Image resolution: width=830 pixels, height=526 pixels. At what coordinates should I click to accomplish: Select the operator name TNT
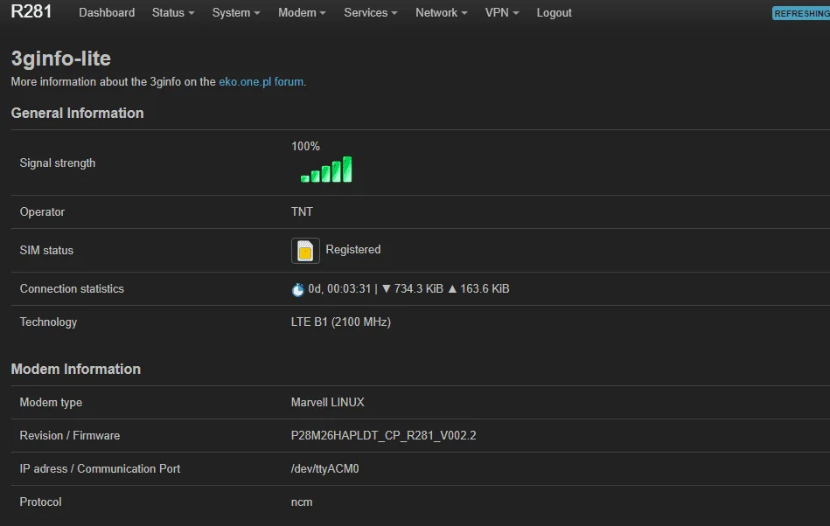click(302, 212)
